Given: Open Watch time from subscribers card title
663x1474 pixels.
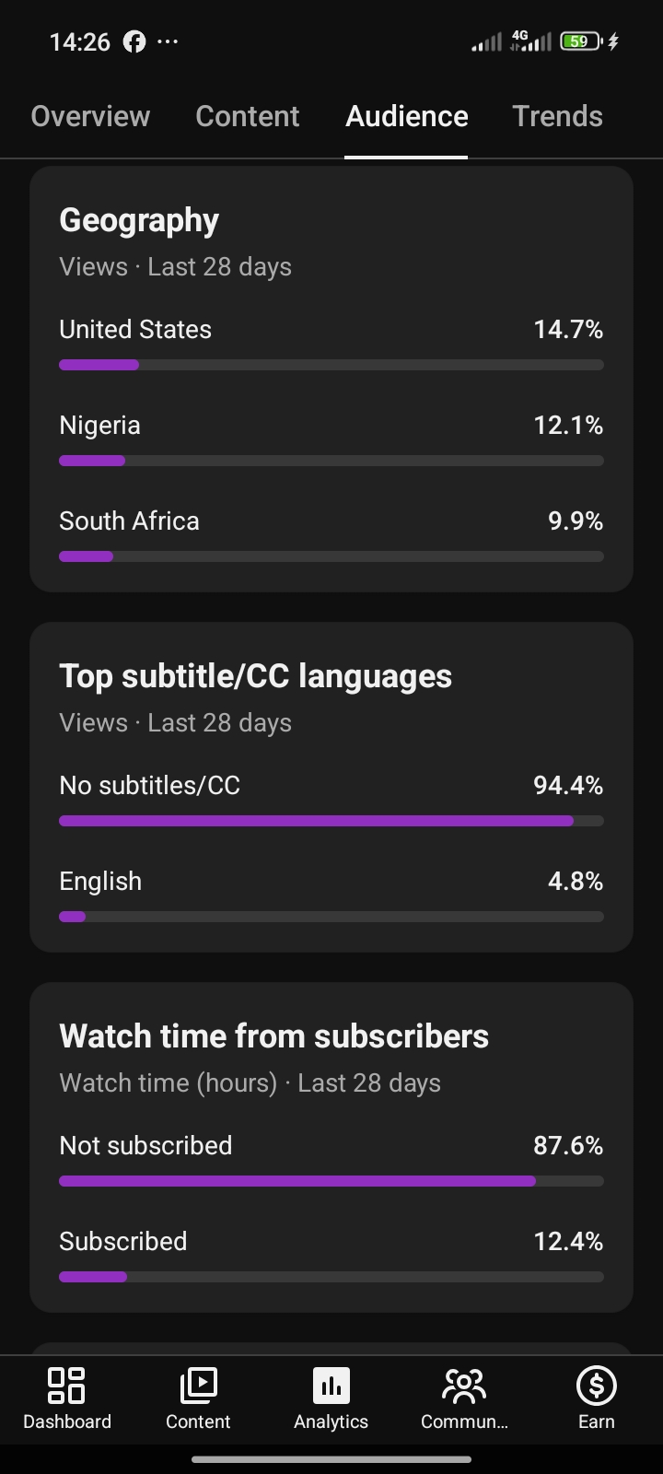Looking at the screenshot, I should pyautogui.click(x=273, y=1036).
